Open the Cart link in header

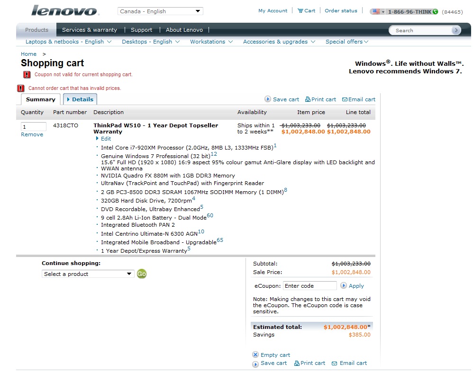(x=307, y=11)
